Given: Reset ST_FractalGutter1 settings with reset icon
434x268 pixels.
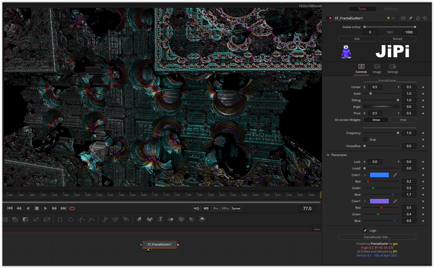Looking at the screenshot, I should click(425, 18).
